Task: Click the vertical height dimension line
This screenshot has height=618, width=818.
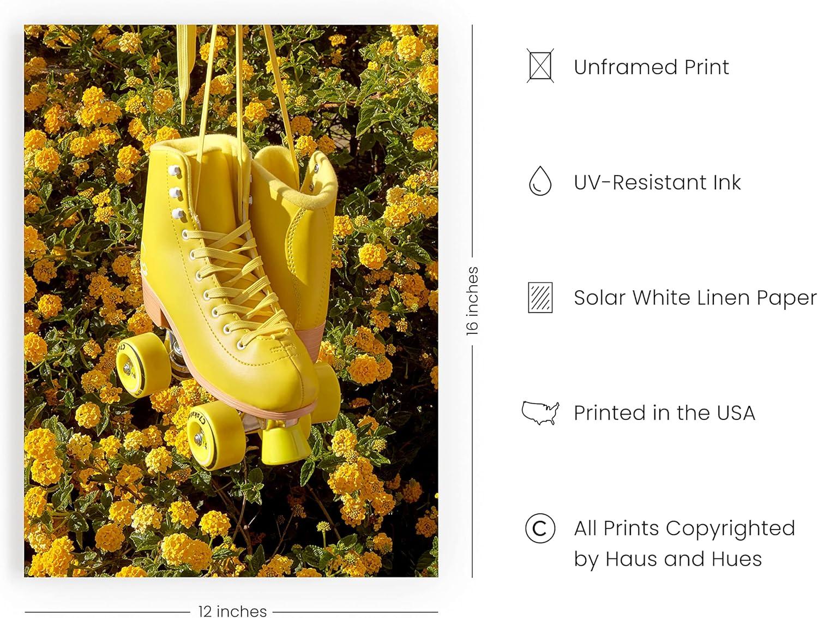Action: (x=472, y=301)
